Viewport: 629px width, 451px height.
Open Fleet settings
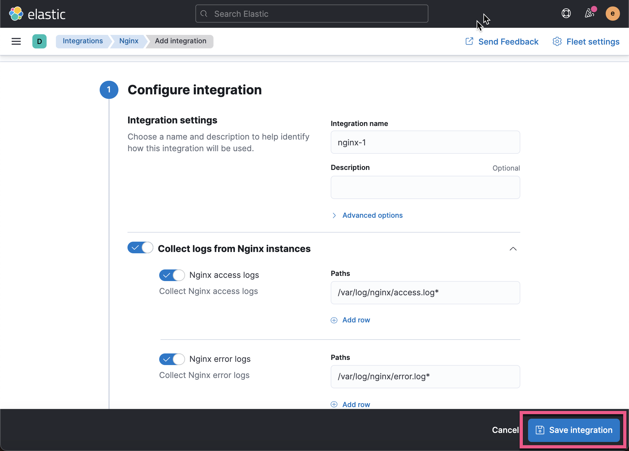(586, 42)
